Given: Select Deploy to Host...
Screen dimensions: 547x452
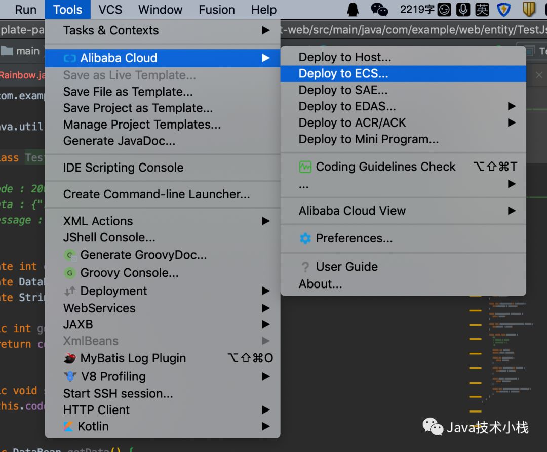Looking at the screenshot, I should tap(403, 57).
